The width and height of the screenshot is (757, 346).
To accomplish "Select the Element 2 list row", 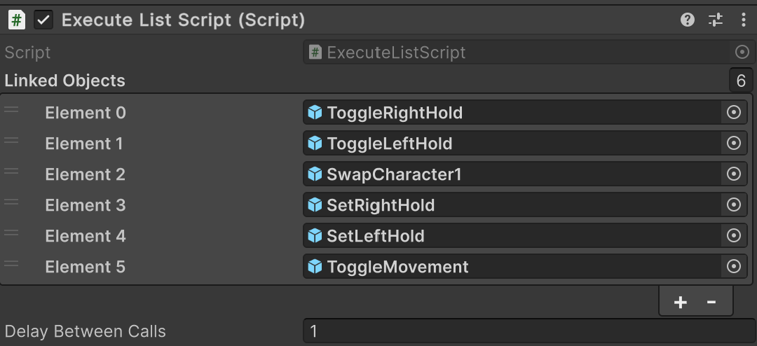I will click(x=85, y=174).
